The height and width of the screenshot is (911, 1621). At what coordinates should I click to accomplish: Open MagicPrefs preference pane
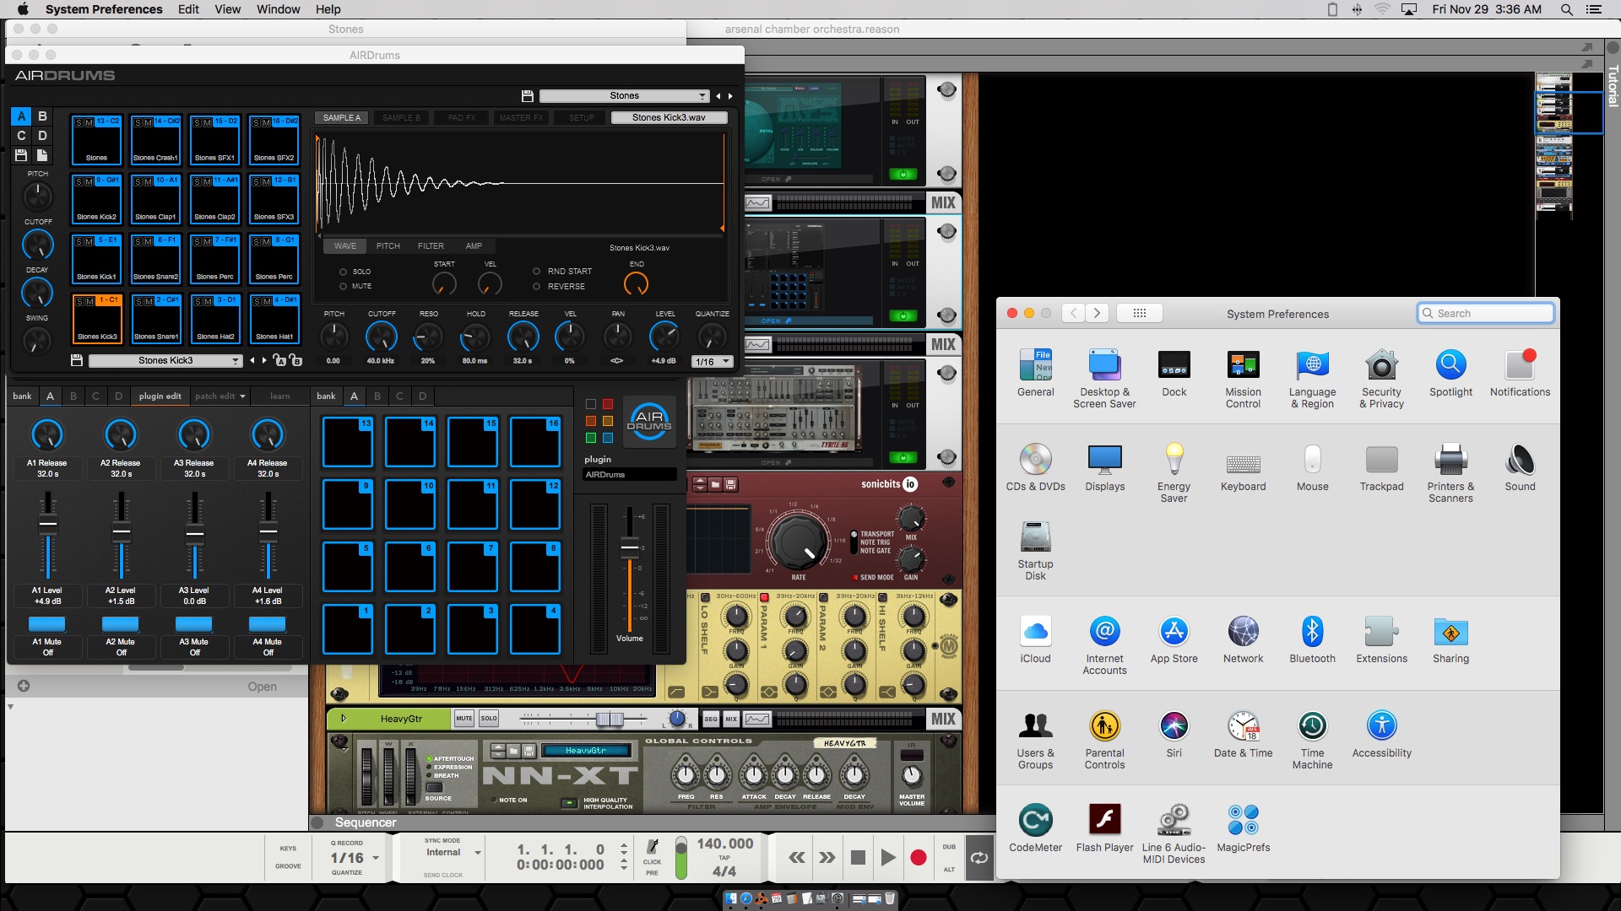pyautogui.click(x=1243, y=827)
